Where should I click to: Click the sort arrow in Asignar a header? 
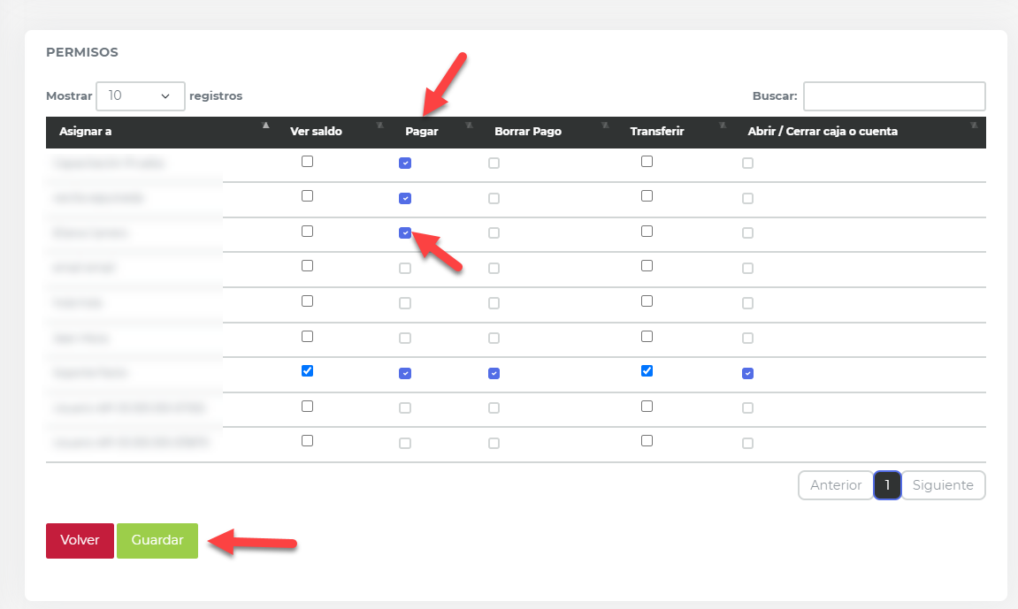[x=265, y=126]
